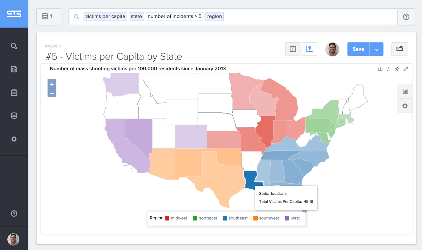Toggle midwest region in the legend
This screenshot has height=250, width=422.
click(x=176, y=218)
